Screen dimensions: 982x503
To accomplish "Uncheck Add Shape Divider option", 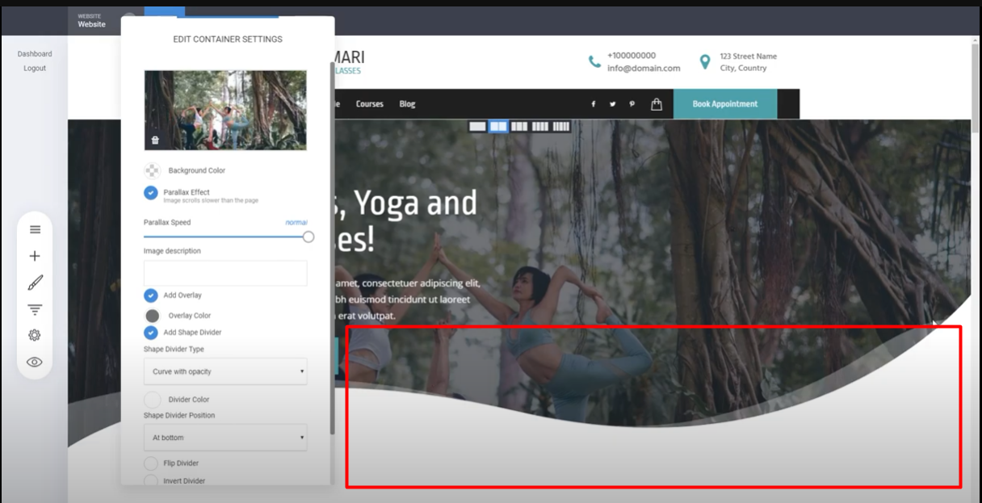I will pyautogui.click(x=151, y=333).
